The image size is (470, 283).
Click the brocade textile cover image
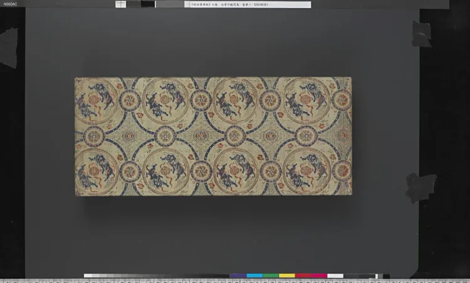click(x=214, y=137)
